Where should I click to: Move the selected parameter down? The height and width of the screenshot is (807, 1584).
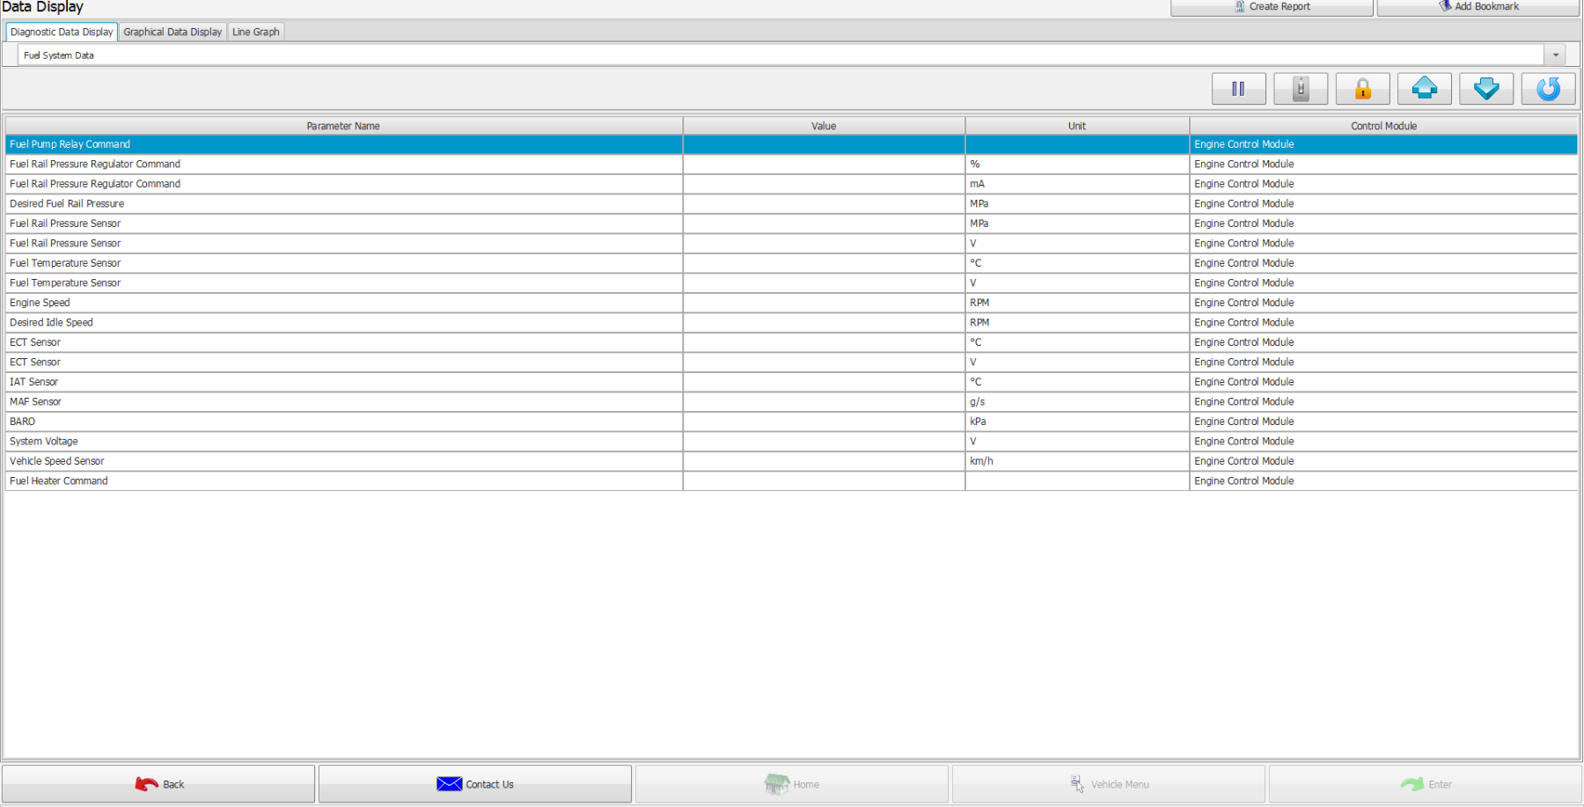click(1485, 89)
